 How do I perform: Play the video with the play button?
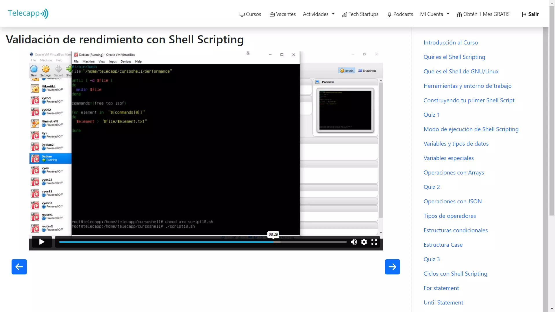click(42, 242)
